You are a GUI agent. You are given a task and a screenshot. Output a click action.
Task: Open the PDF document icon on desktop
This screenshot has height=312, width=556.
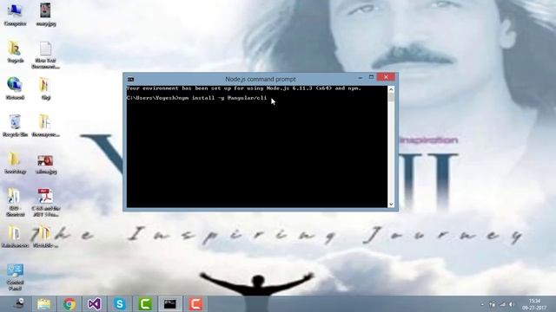click(45, 202)
